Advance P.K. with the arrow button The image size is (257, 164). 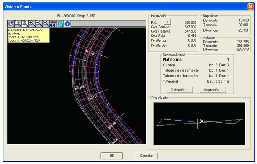coord(167,22)
